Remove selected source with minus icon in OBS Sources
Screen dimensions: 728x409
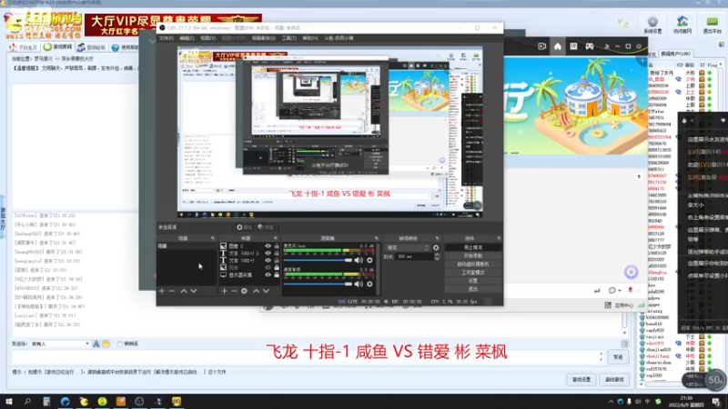pyautogui.click(x=234, y=291)
